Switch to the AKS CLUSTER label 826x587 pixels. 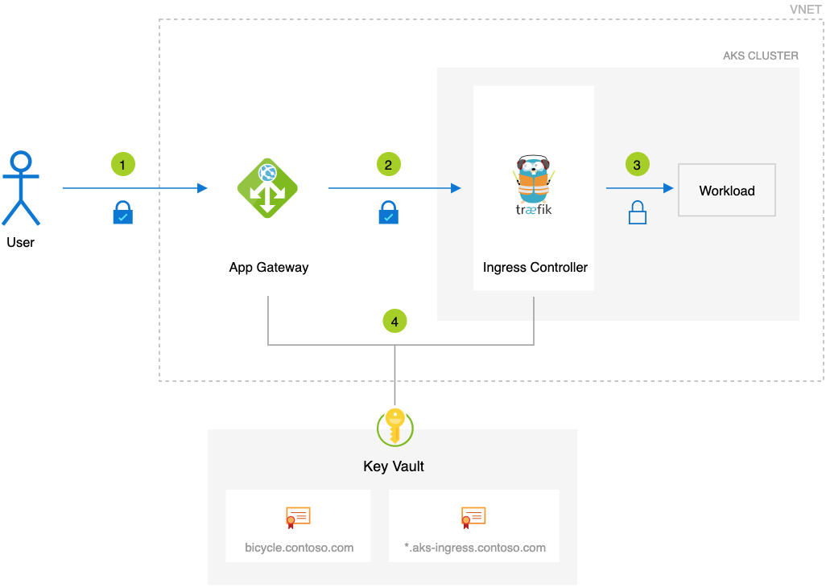[761, 55]
